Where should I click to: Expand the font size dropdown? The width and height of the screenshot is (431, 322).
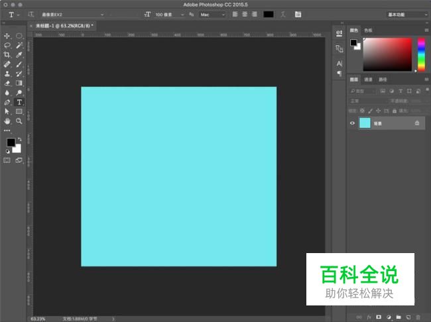tap(182, 14)
